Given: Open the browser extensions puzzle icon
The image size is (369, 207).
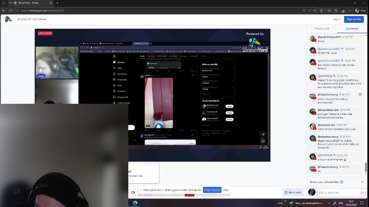Looking at the screenshot, I should point(321,11).
